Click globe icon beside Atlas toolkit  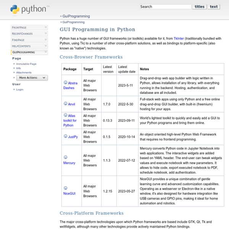(x=65, y=115)
